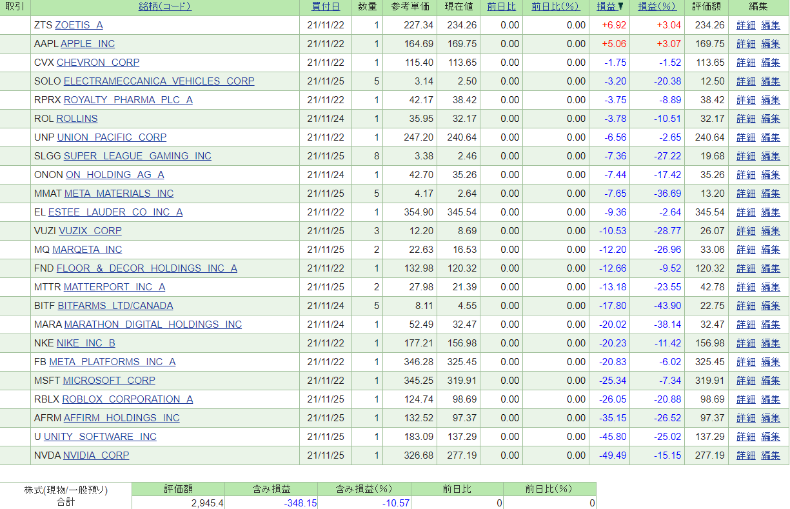
Task: Open VUZIX_CORP stock link
Action: click(x=90, y=231)
